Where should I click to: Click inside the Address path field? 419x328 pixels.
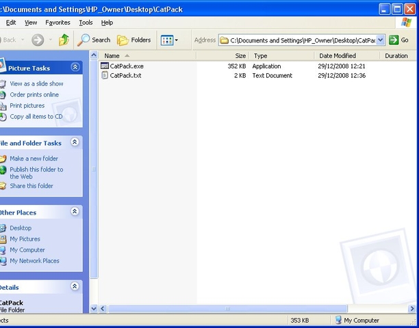pos(298,40)
